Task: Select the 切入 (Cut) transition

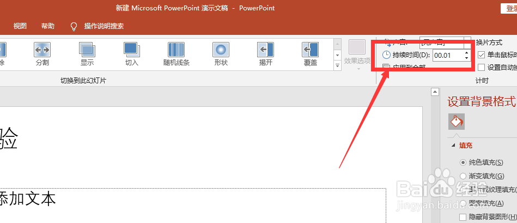Action: (132, 54)
